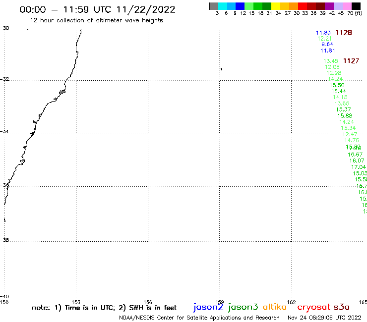Click the pass number 1127
This screenshot has width=367, height=322.
(x=351, y=61)
